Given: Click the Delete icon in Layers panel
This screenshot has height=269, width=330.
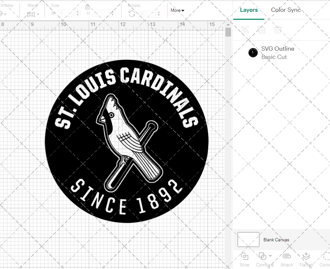Looking at the screenshot, I should [x=278, y=30].
